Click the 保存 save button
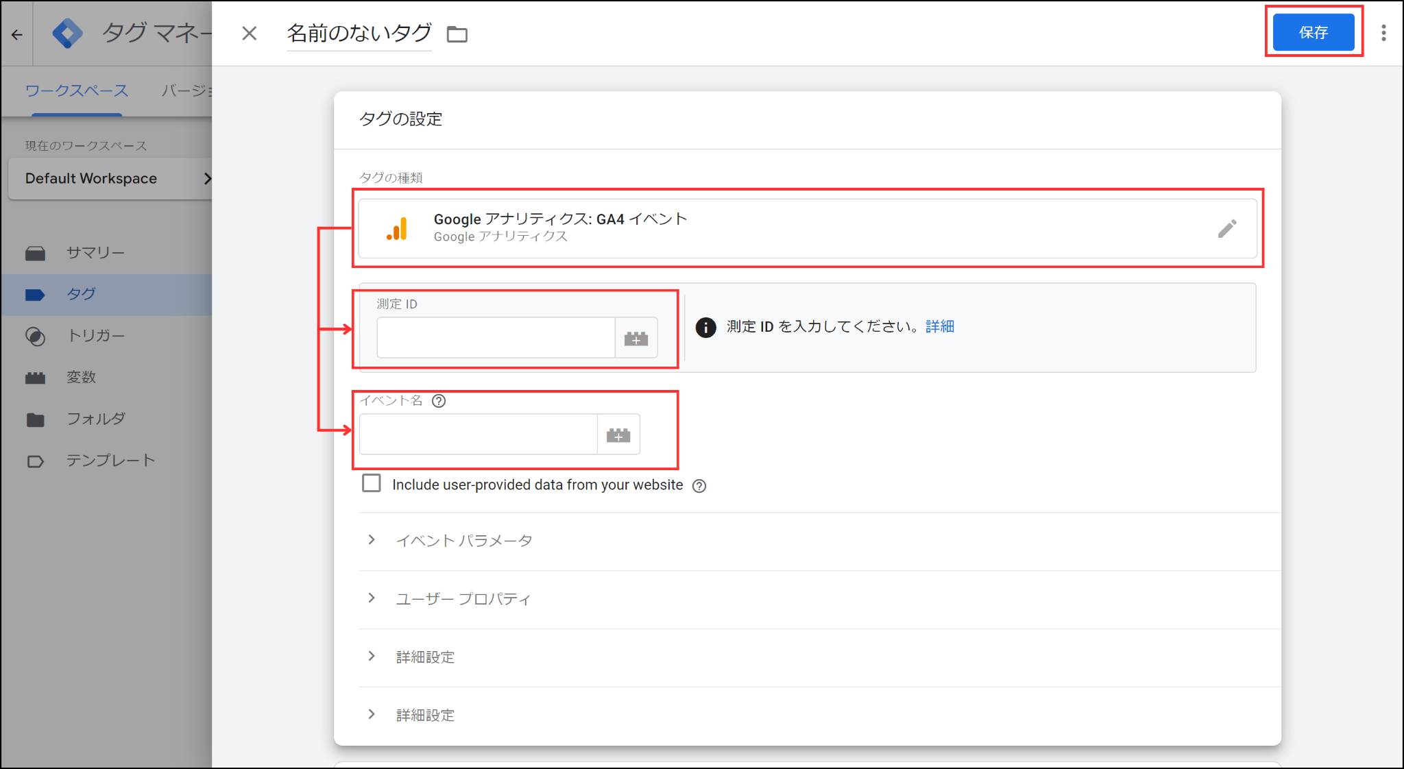The height and width of the screenshot is (769, 1404). [1314, 32]
